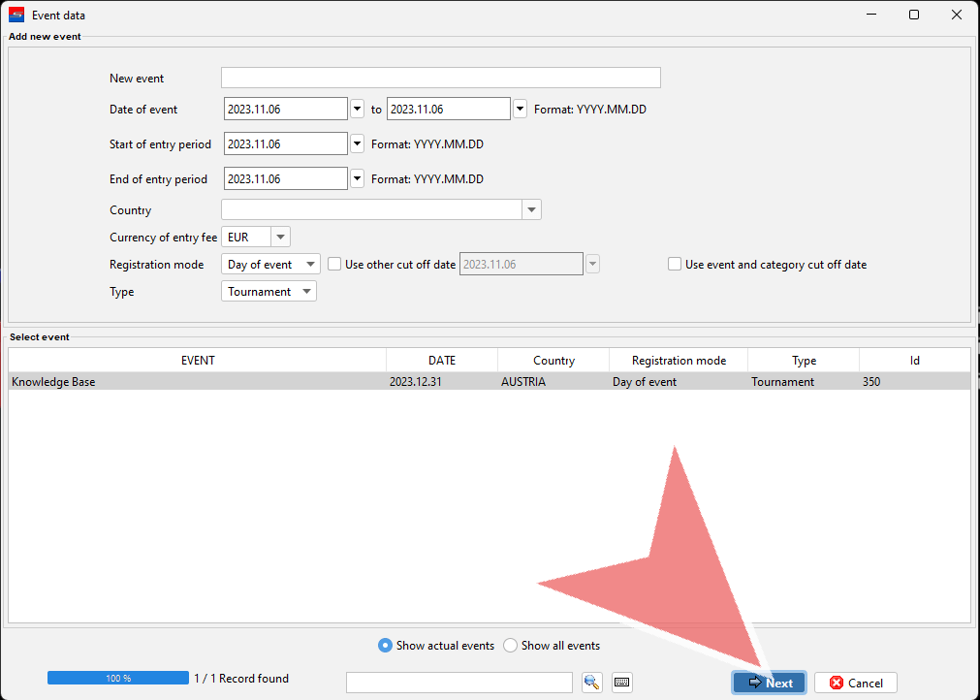The width and height of the screenshot is (980, 700).
Task: Select Show all events option
Action: tap(511, 646)
